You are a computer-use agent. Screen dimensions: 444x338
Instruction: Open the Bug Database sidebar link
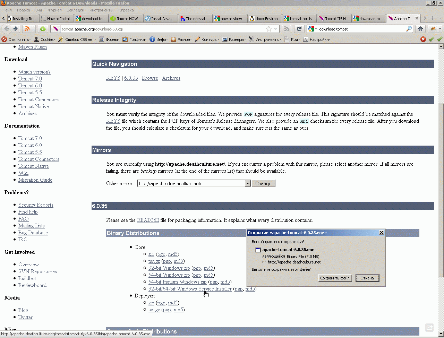(33, 233)
